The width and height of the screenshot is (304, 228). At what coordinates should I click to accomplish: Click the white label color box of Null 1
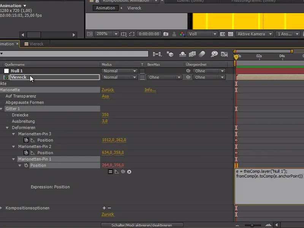pos(6,71)
